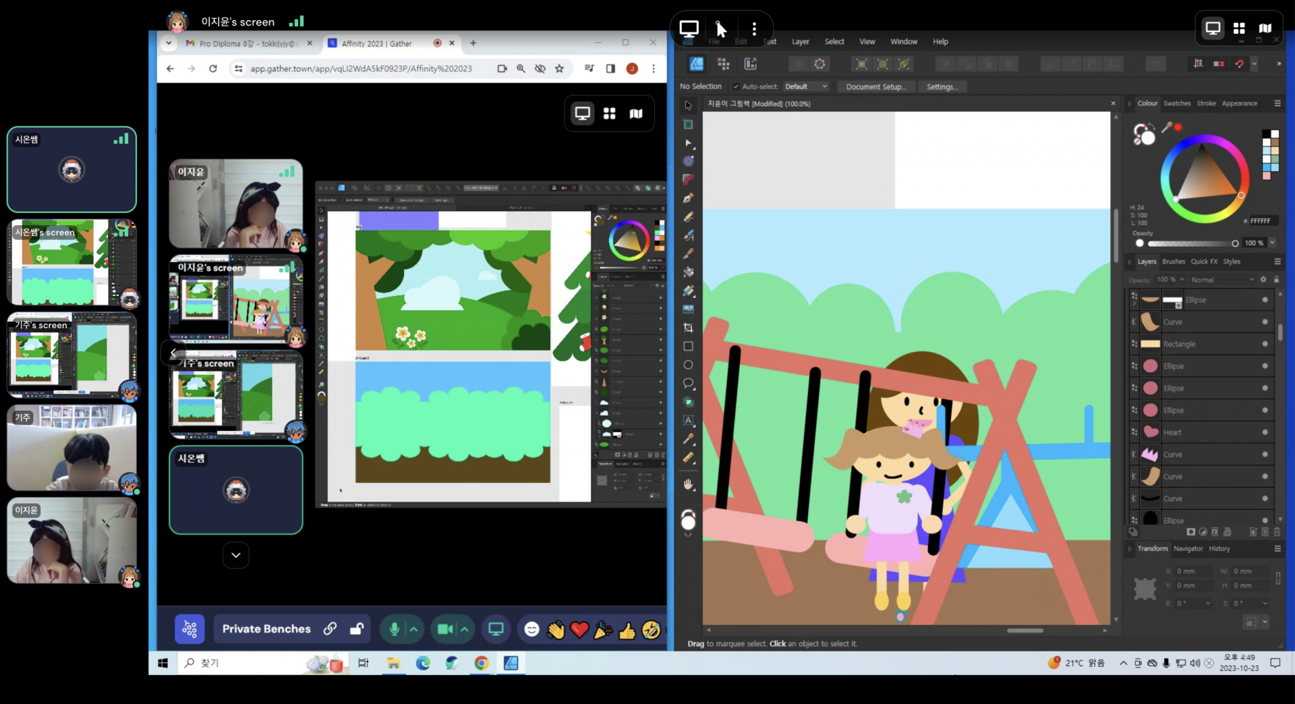The width and height of the screenshot is (1295, 704).
Task: Click the Document Setup button
Action: pyautogui.click(x=876, y=87)
